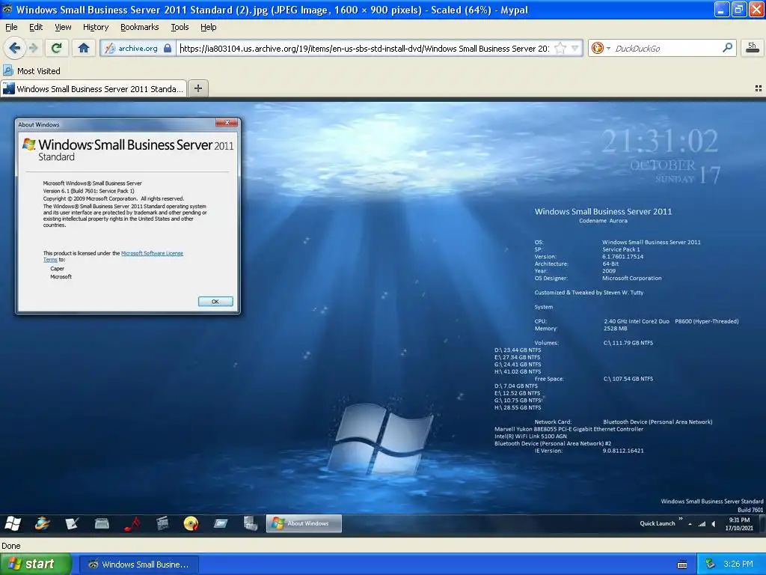Screen dimensions: 766x575
Task: Open the View menu
Action: point(63,27)
